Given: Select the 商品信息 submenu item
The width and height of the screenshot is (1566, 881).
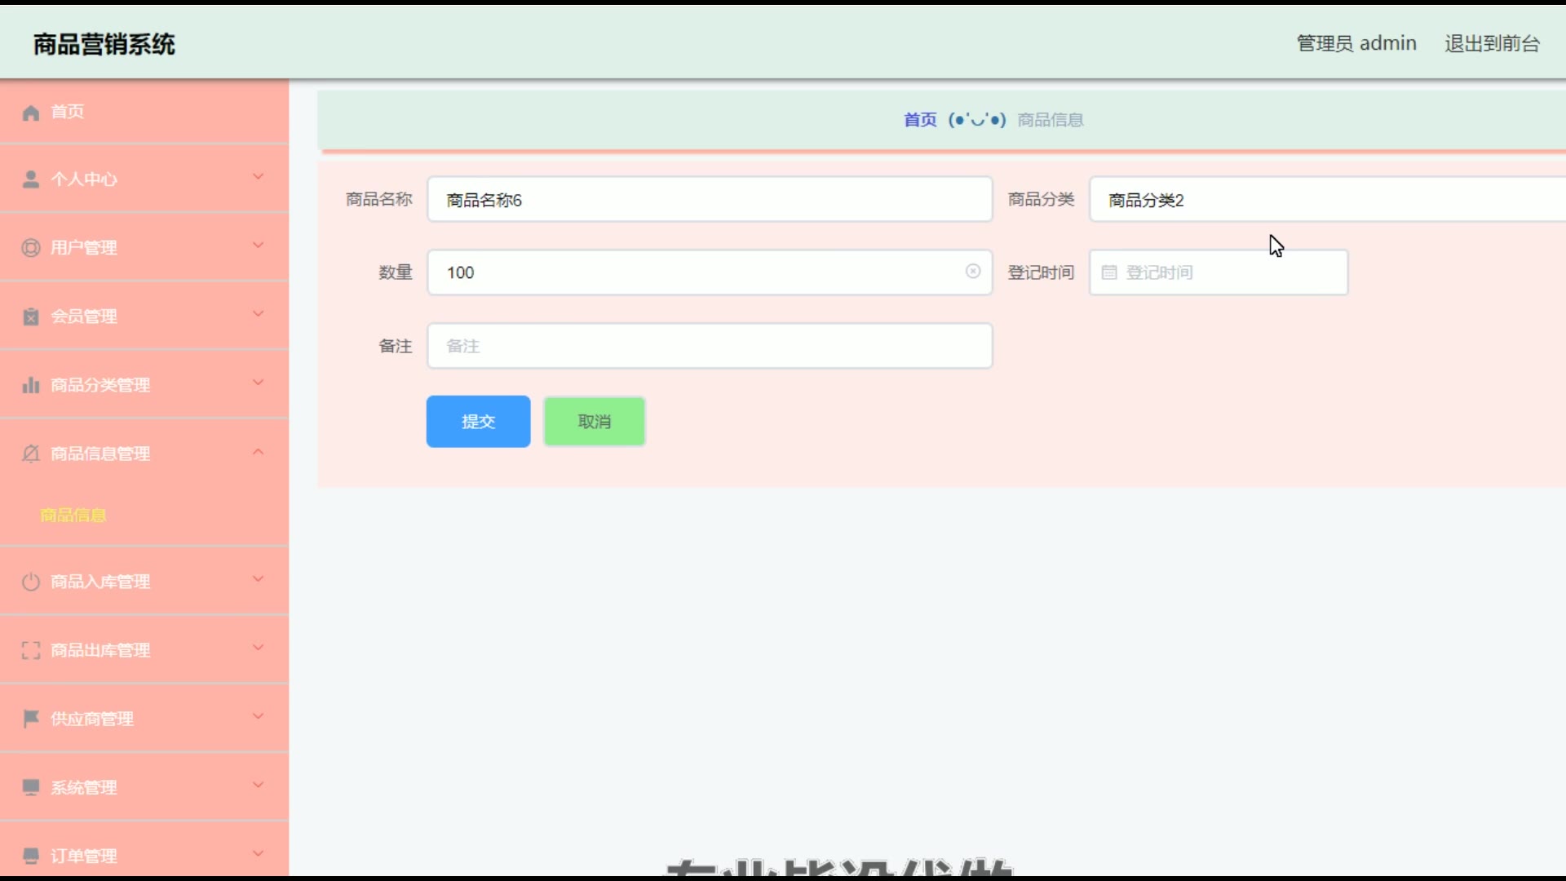Looking at the screenshot, I should tap(73, 516).
